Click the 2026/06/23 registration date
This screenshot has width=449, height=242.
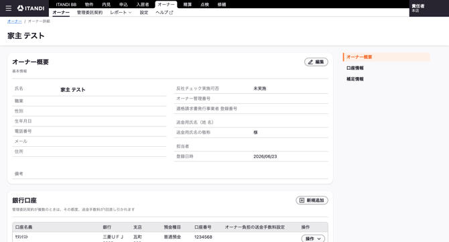pos(265,156)
